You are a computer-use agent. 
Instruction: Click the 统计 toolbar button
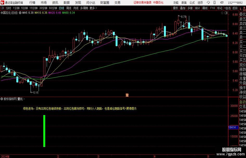[x=198, y=8]
